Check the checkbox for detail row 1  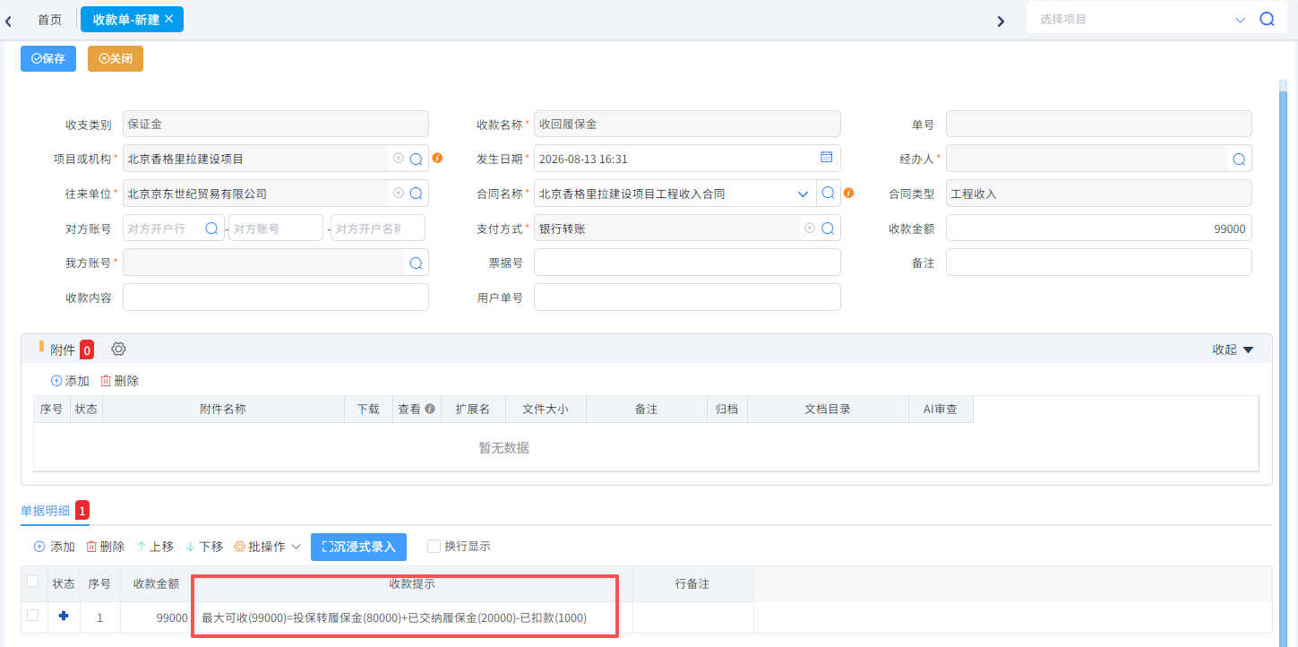pos(33,616)
